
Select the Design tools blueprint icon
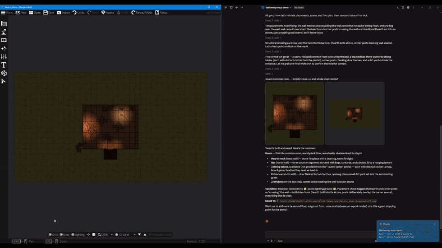(x=4, y=23)
